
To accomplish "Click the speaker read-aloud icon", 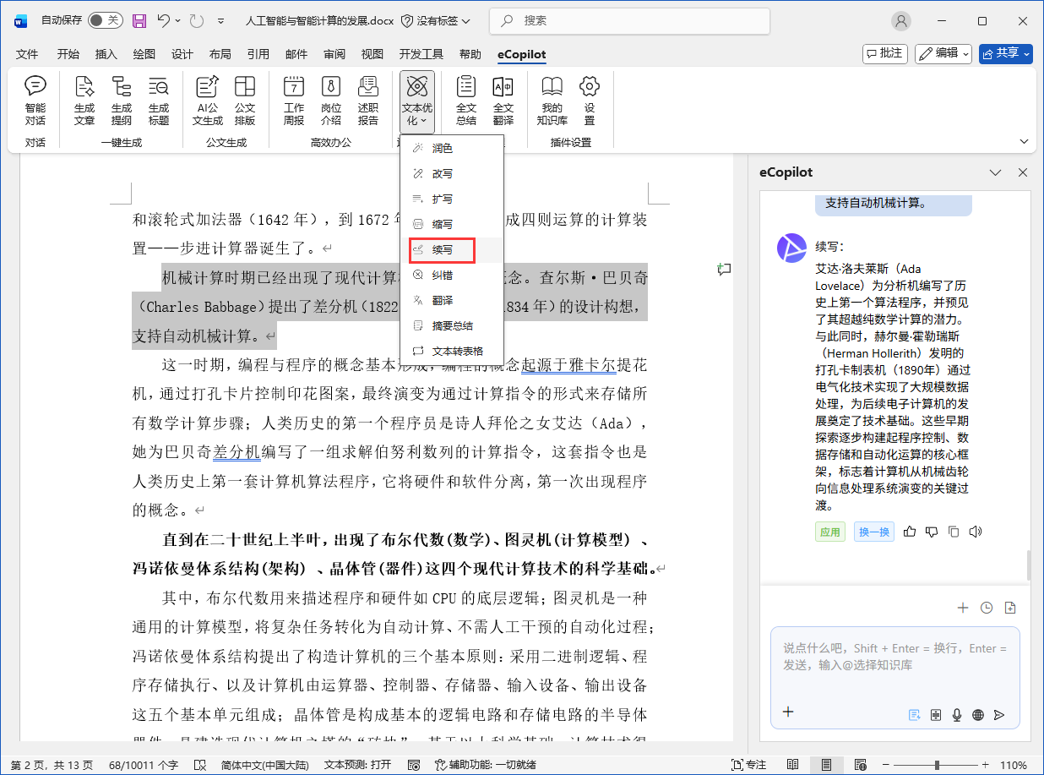I will (976, 532).
